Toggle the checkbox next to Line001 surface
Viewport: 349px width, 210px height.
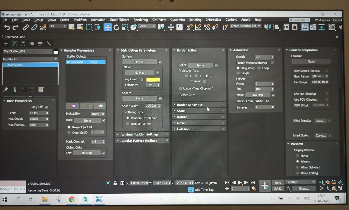coord(160,62)
